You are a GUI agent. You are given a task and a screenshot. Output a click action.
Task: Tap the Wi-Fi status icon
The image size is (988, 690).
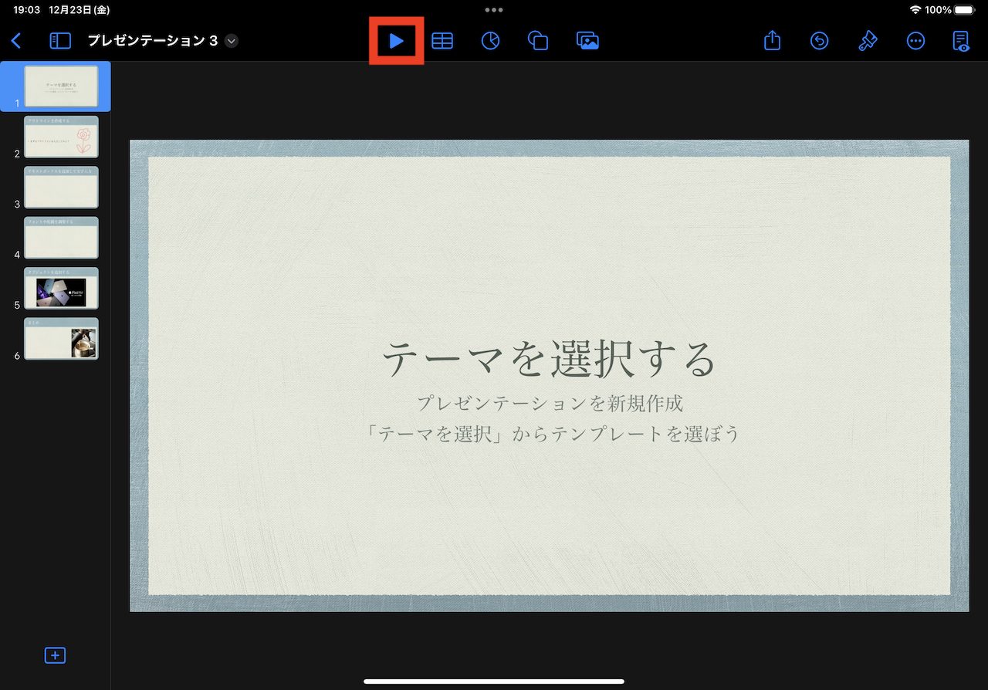click(915, 10)
